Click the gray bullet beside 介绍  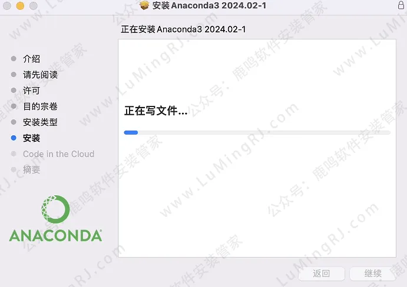coord(14,59)
